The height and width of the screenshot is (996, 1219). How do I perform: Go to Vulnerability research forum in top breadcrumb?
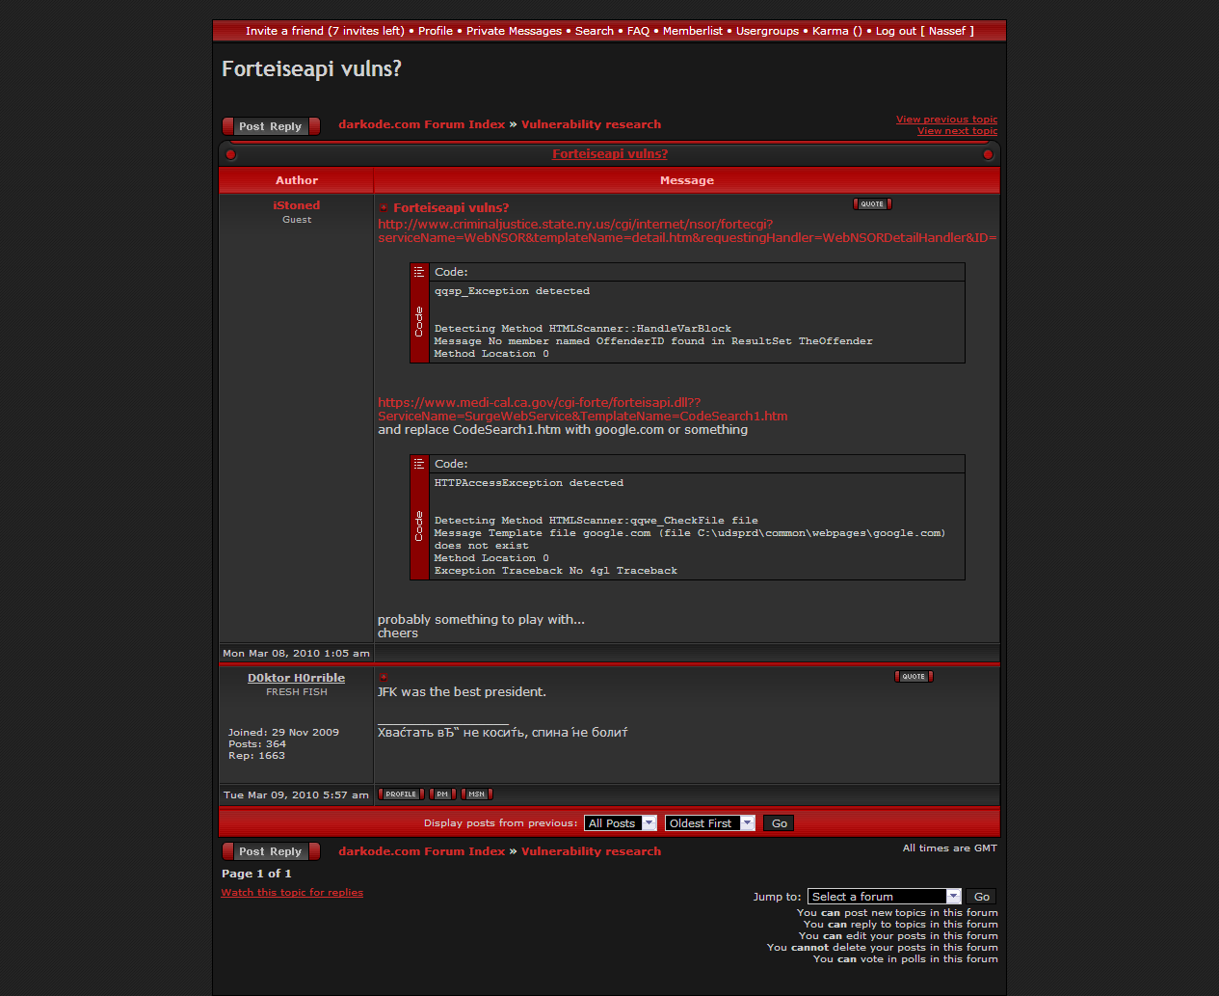tap(591, 124)
